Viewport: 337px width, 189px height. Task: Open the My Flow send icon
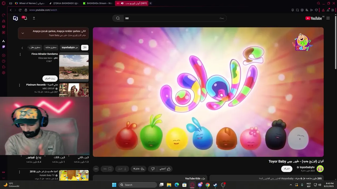coord(311,10)
